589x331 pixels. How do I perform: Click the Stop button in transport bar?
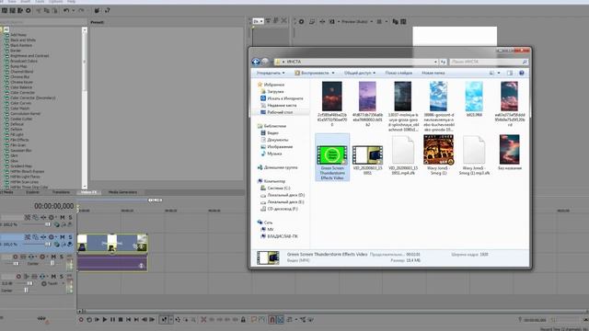[x=121, y=320]
